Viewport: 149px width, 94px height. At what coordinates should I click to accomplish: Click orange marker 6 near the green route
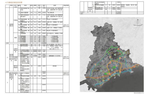pyautogui.click(x=120, y=58)
